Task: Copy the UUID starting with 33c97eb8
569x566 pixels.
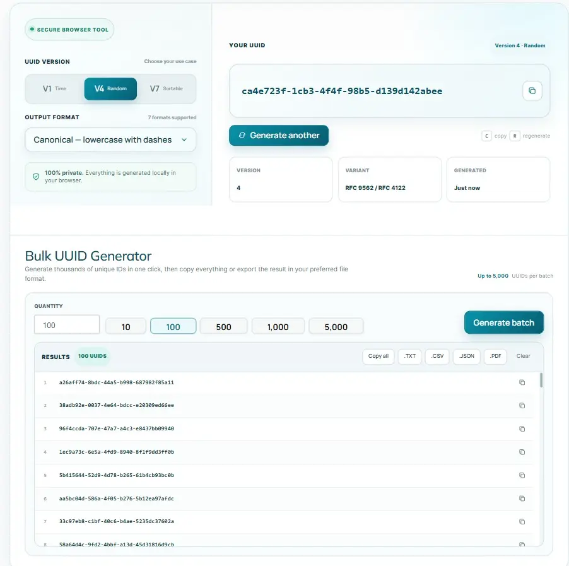Action: click(x=522, y=522)
